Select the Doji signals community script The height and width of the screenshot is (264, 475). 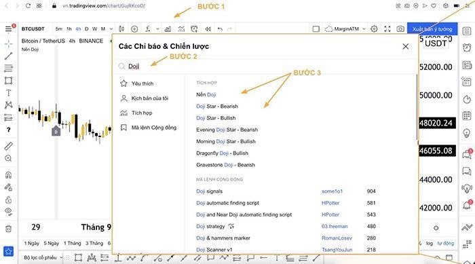(209, 191)
